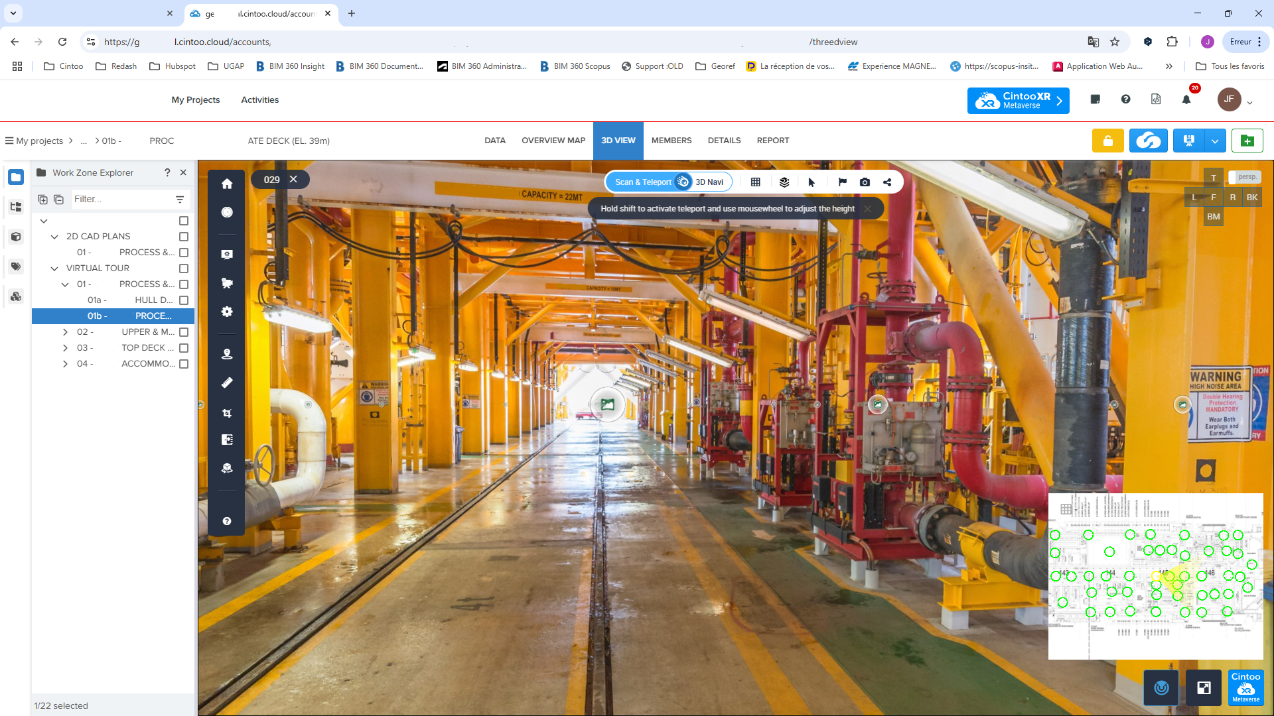Image resolution: width=1274 pixels, height=716 pixels.
Task: Click the CintoXR Metaverse button
Action: 1018,101
